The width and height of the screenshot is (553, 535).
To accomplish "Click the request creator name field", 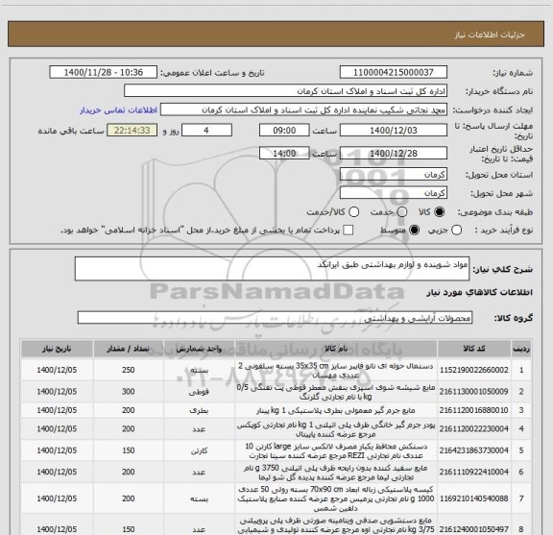I will coord(303,109).
